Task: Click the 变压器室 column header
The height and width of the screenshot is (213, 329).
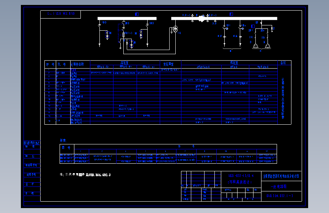Action: pos(170,64)
